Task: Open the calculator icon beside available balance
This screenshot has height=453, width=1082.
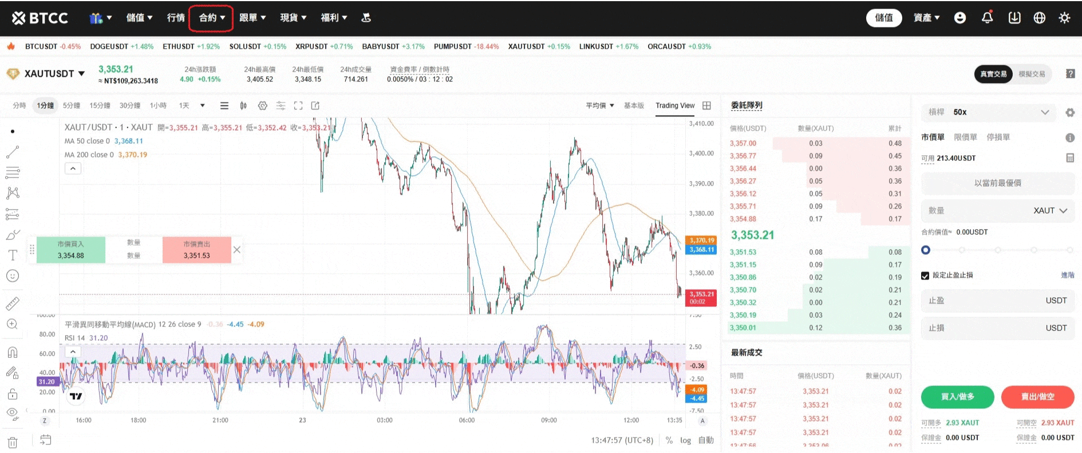Action: [1070, 158]
